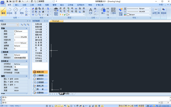The image size is (171, 107).
Task: Toggle the 保温层 status bar button
Action: click(141, 106)
